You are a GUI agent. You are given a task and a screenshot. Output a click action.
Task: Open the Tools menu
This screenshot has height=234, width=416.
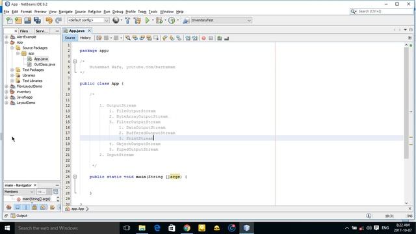(153, 12)
